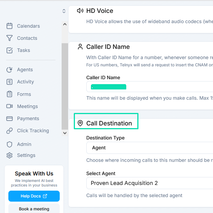Open the Payments card icon
Image resolution: width=213 pixels, height=213 pixels.
point(10,119)
